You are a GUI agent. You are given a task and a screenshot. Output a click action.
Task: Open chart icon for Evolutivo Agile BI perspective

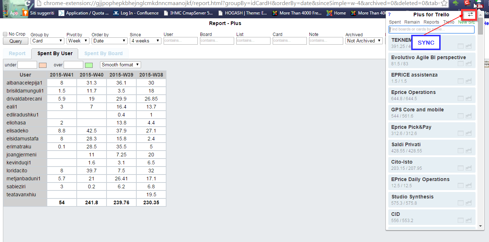coord(469,64)
